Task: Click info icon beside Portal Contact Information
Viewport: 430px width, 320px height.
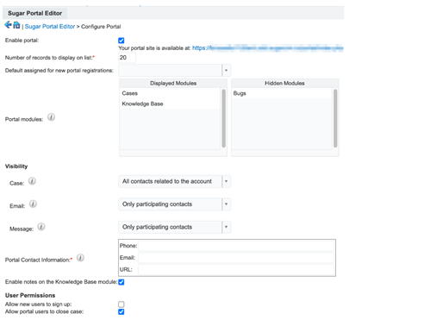Action: [80, 258]
